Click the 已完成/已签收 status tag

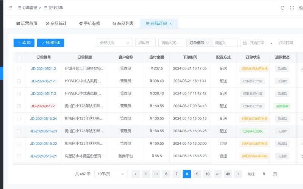tap(253, 131)
